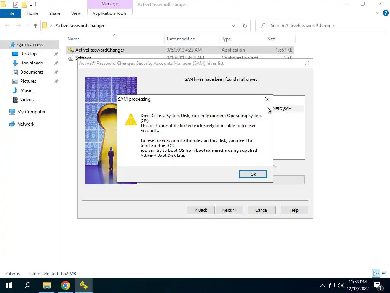
Task: Switch to the View ribbon tab
Action: 76,13
